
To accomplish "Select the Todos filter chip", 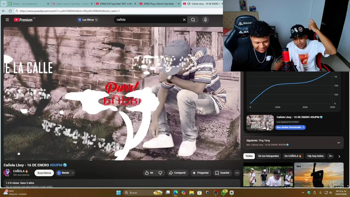I will click(x=249, y=156).
